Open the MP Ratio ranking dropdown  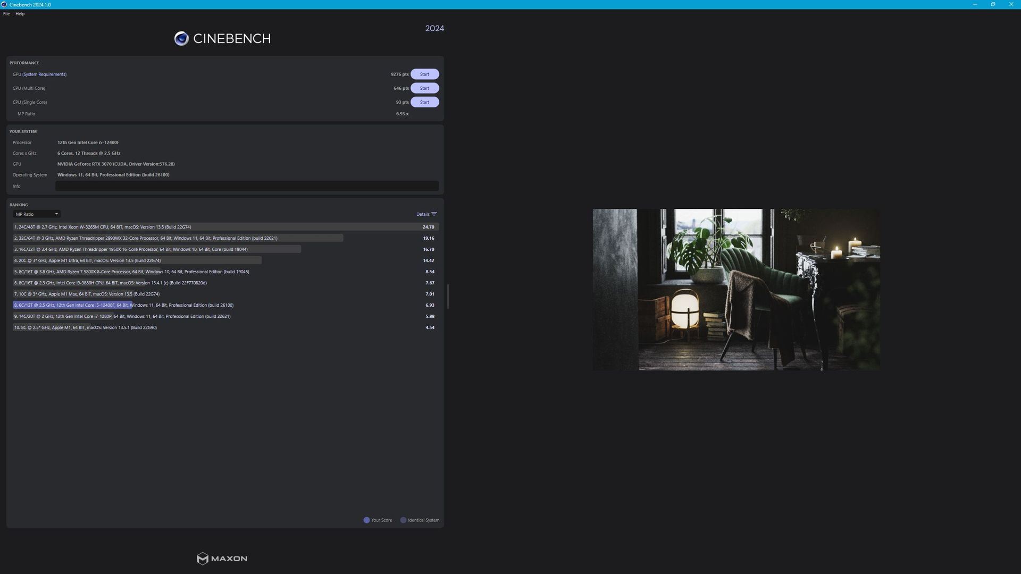point(37,214)
